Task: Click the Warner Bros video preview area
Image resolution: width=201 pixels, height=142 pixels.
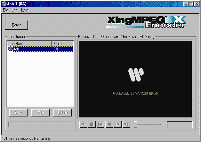Action: [x=135, y=79]
